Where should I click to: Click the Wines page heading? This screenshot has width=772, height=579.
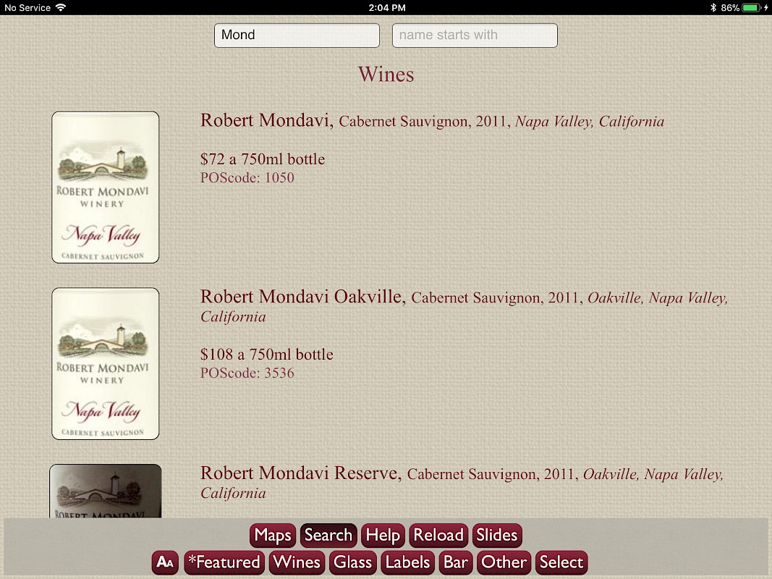pos(386,75)
